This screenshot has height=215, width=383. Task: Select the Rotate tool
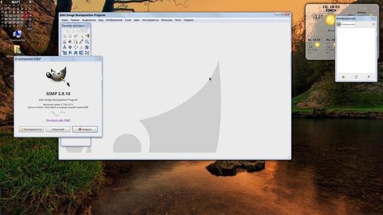click(87, 47)
